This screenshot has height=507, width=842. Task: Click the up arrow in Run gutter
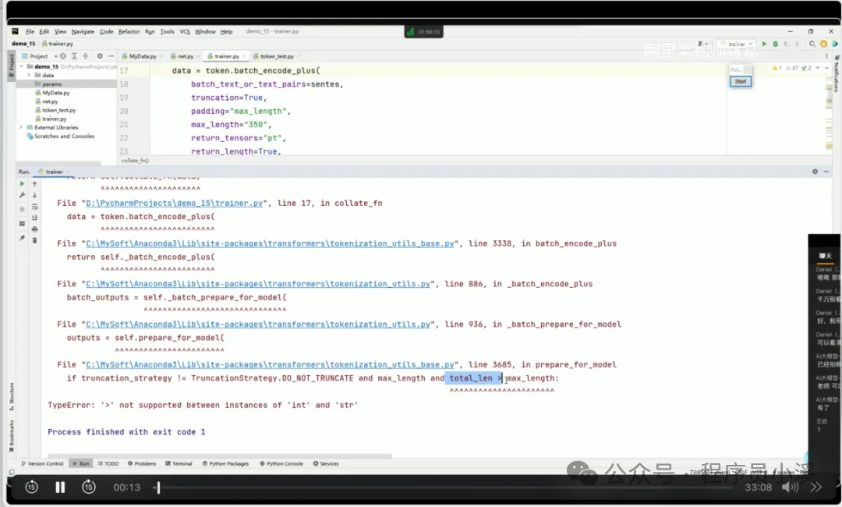pos(35,183)
